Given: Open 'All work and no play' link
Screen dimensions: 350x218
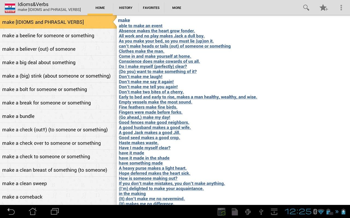Looking at the screenshot, I should 162,36.
